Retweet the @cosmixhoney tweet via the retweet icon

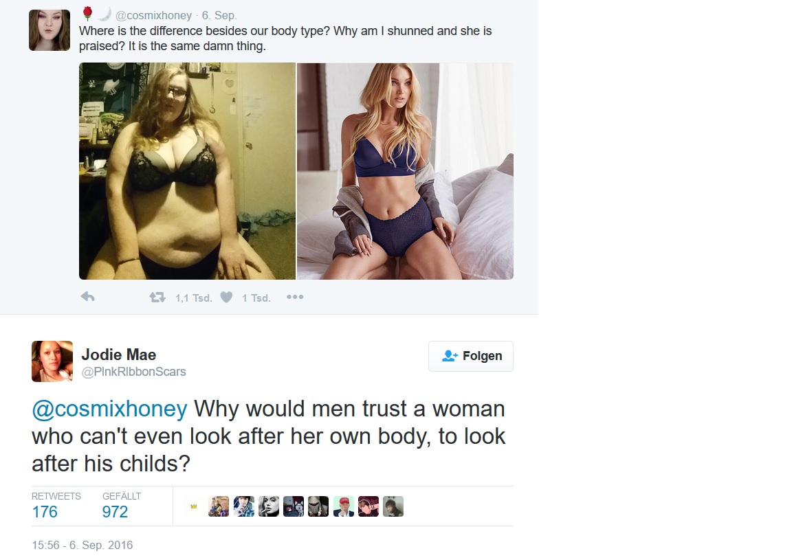coord(157,298)
